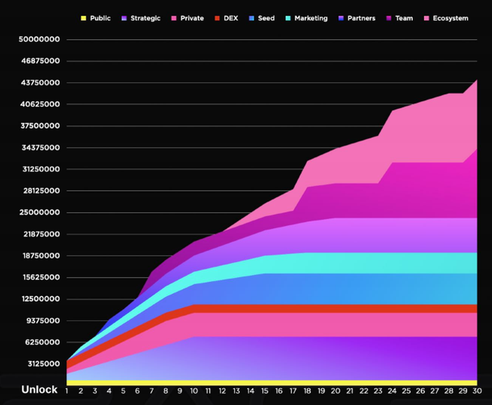Toggle the Partners legend label

pyautogui.click(x=361, y=18)
